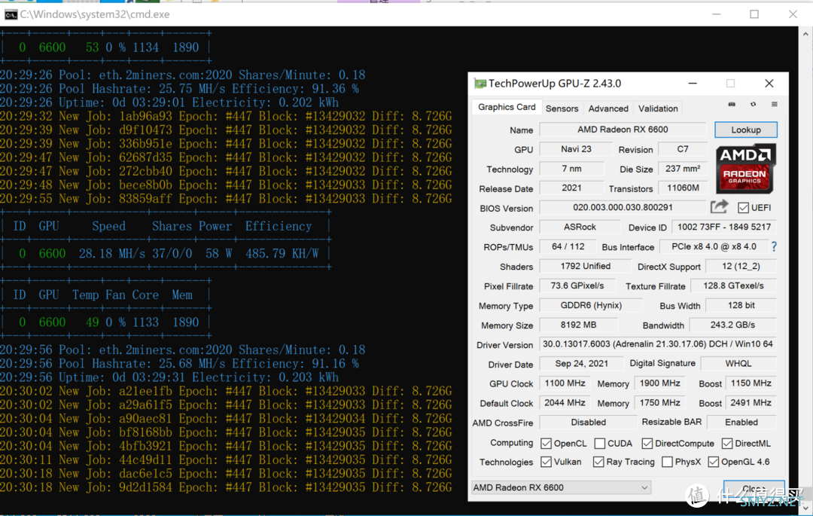Switch to the Advanced tab
This screenshot has width=813, height=516.
(x=608, y=108)
